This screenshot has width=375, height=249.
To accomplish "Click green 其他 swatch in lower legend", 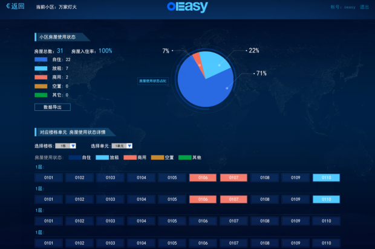I will [185, 157].
